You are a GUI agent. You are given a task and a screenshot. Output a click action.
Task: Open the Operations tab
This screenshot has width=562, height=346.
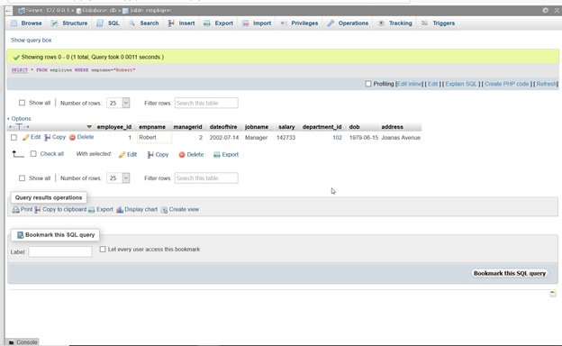pos(348,23)
